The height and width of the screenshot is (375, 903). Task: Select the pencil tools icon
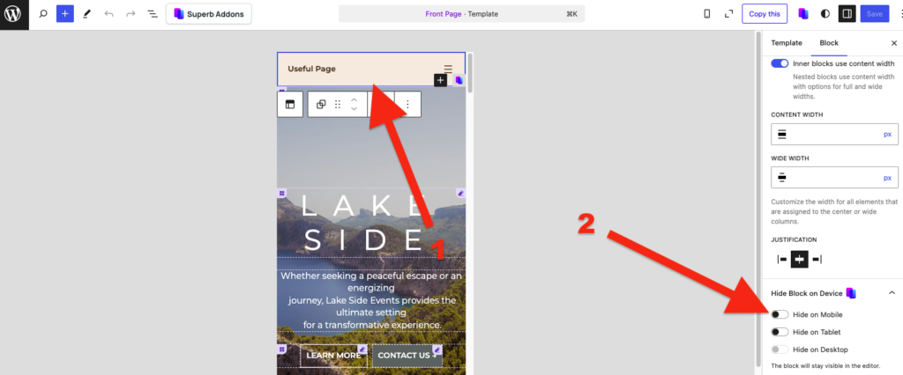tap(87, 14)
